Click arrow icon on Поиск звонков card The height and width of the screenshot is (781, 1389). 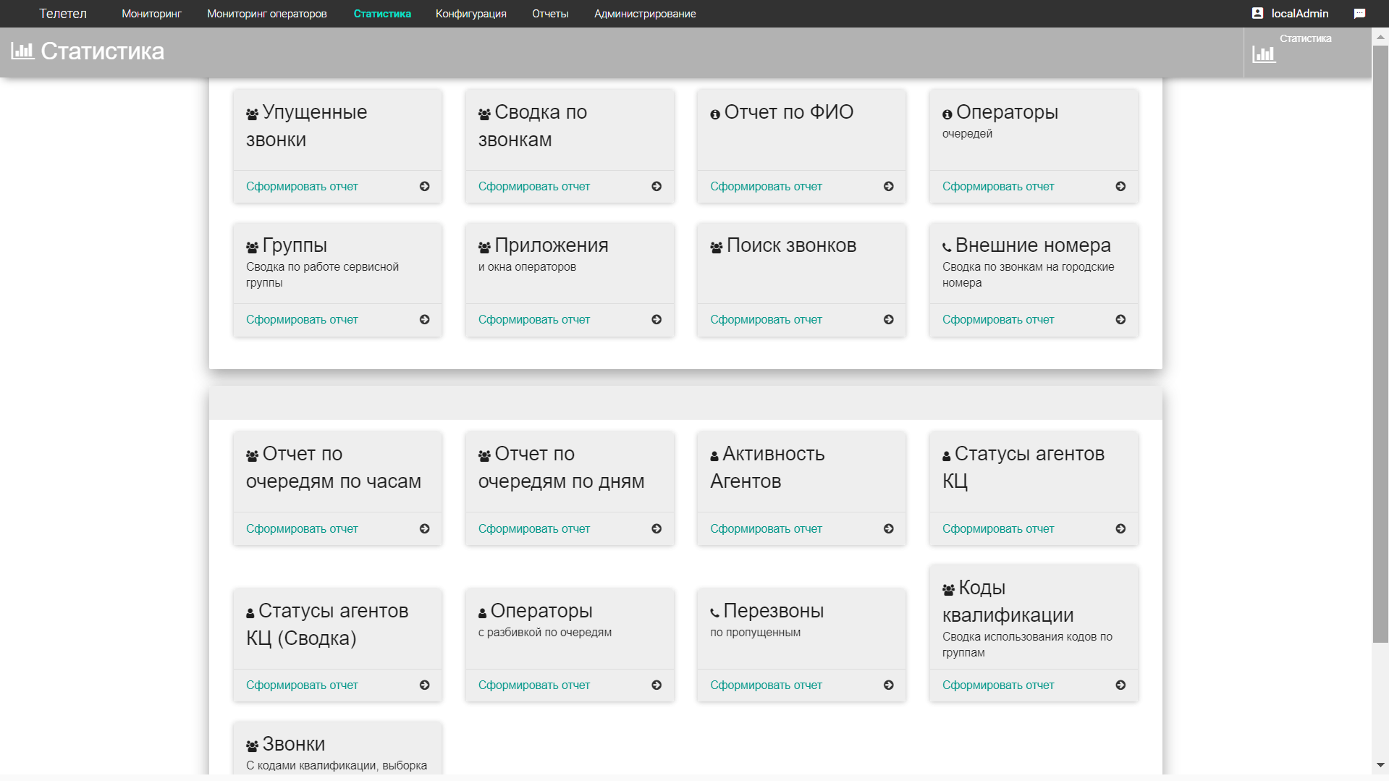coord(889,319)
